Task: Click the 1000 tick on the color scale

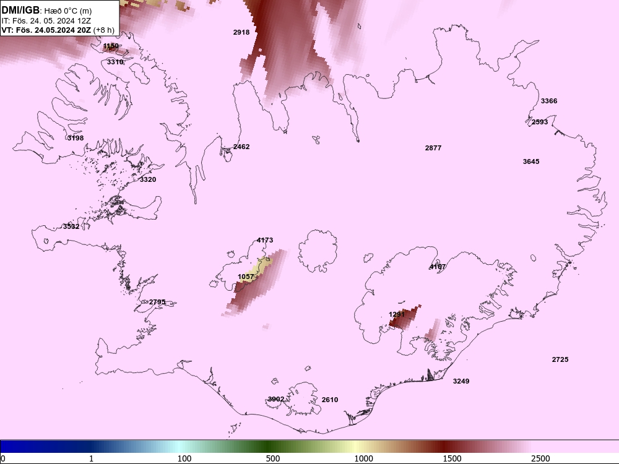Action: [x=363, y=458]
